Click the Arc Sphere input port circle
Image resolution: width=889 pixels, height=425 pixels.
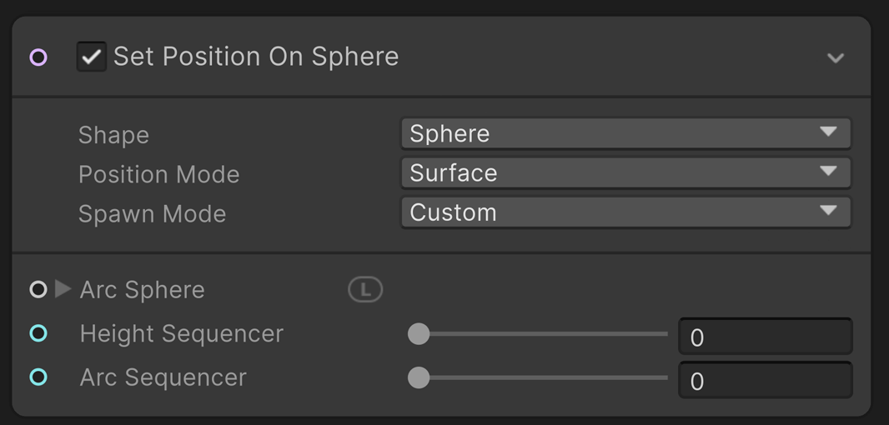tap(38, 290)
